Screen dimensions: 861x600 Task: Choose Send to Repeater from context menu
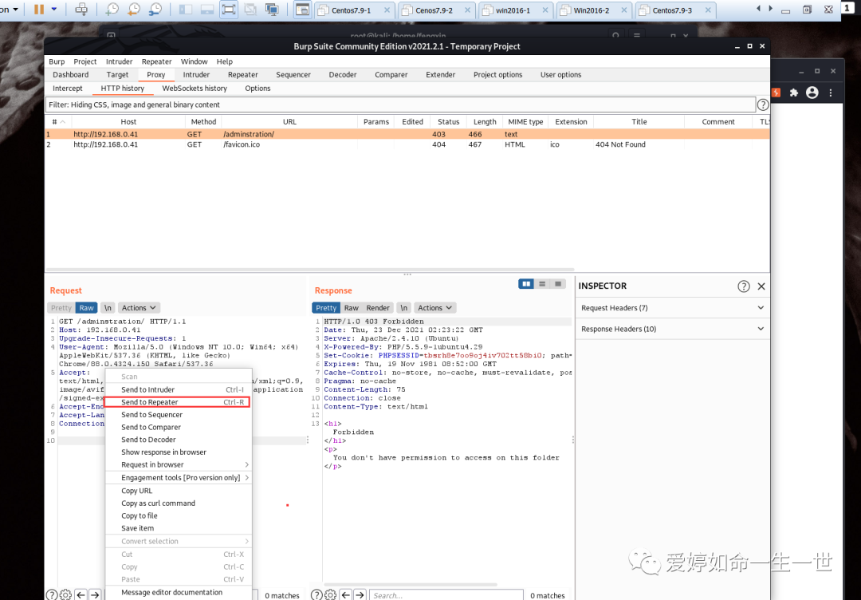pos(179,402)
